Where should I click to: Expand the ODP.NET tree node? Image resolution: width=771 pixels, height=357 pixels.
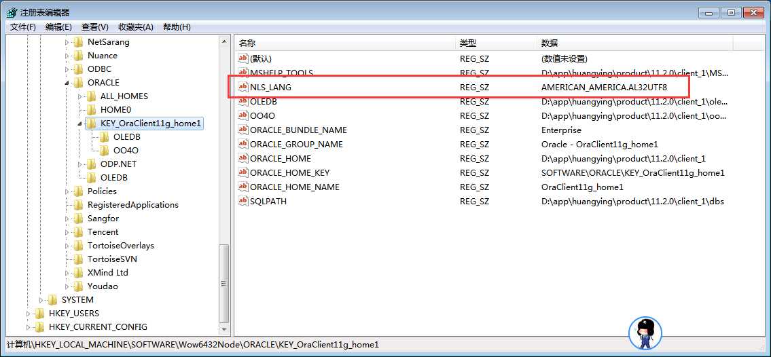tap(80, 164)
